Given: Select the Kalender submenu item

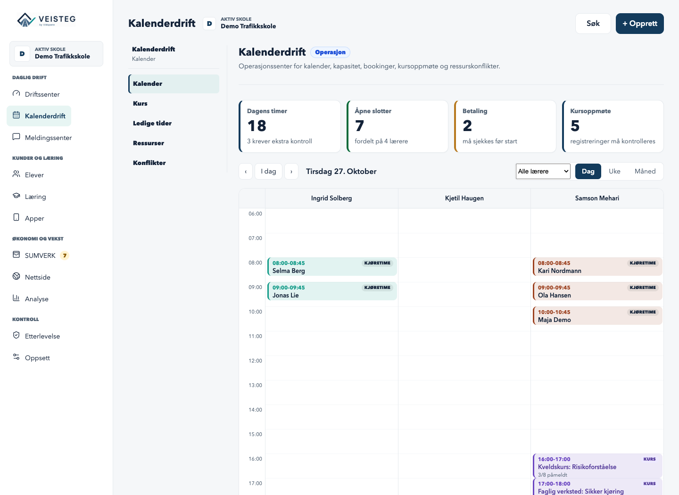Looking at the screenshot, I should click(x=174, y=84).
